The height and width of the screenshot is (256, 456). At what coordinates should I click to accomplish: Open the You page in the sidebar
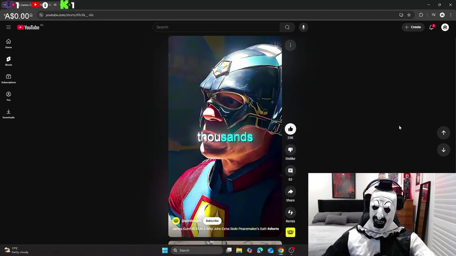9,96
